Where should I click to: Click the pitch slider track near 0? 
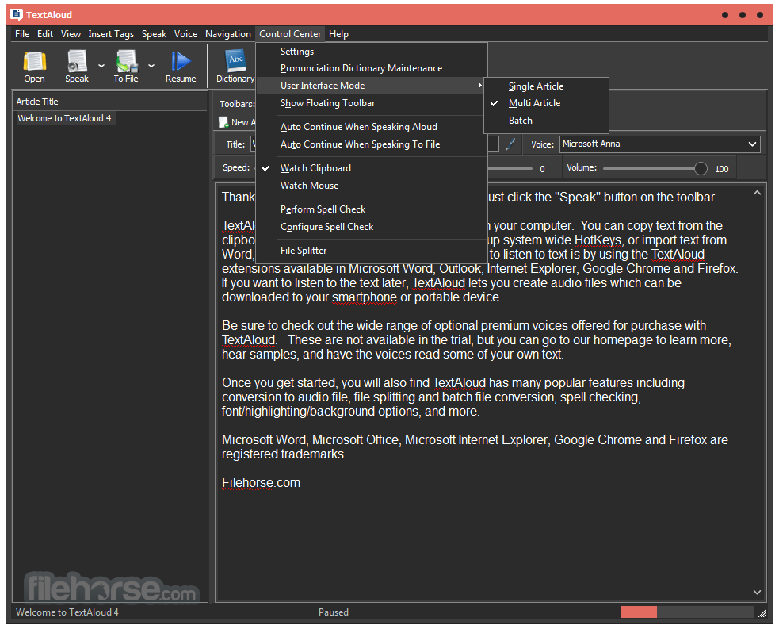tap(512, 169)
